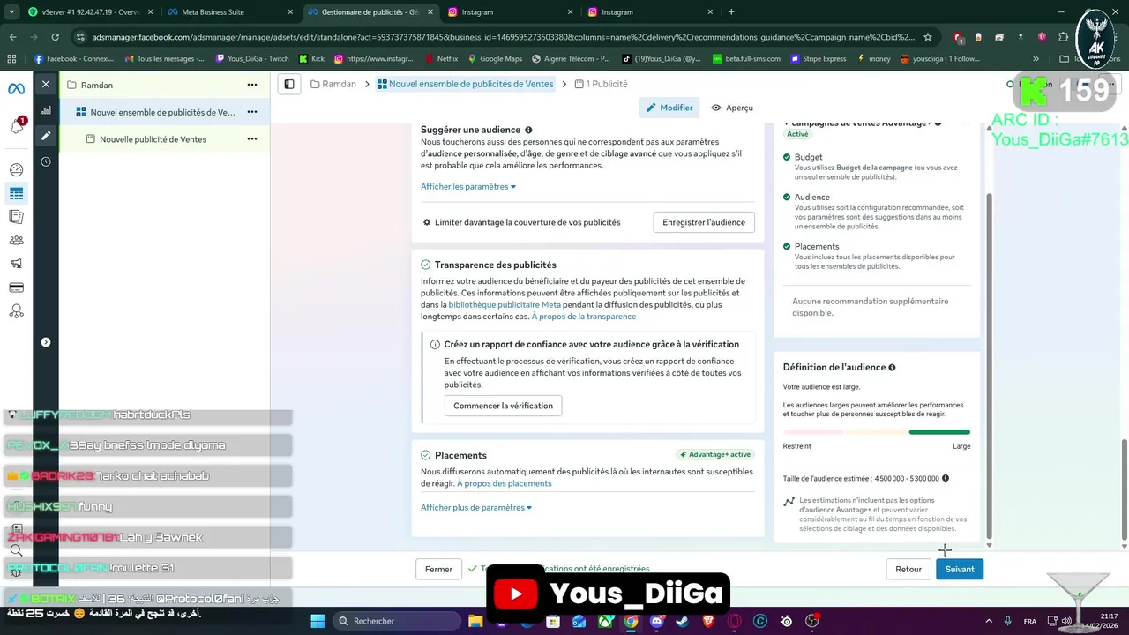1129x635 pixels.
Task: Expand Afficher les paramètres dropdown
Action: (x=468, y=186)
